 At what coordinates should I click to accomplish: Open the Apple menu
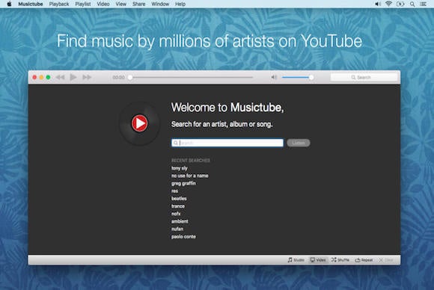[x=9, y=4]
